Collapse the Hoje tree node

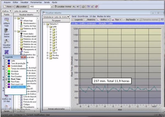point(15,18)
